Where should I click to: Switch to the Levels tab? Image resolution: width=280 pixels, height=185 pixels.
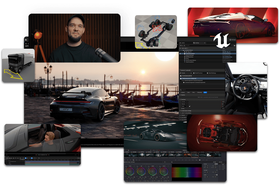click(182, 43)
